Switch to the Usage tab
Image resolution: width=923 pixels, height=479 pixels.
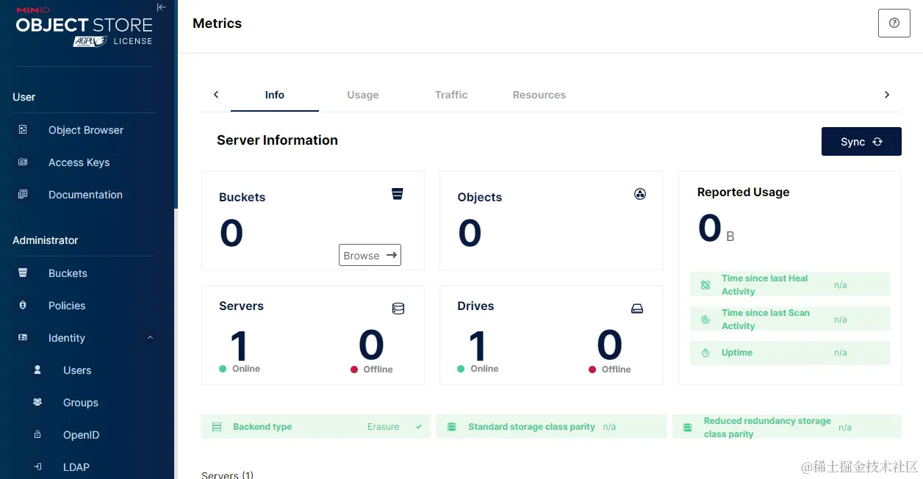pos(363,95)
